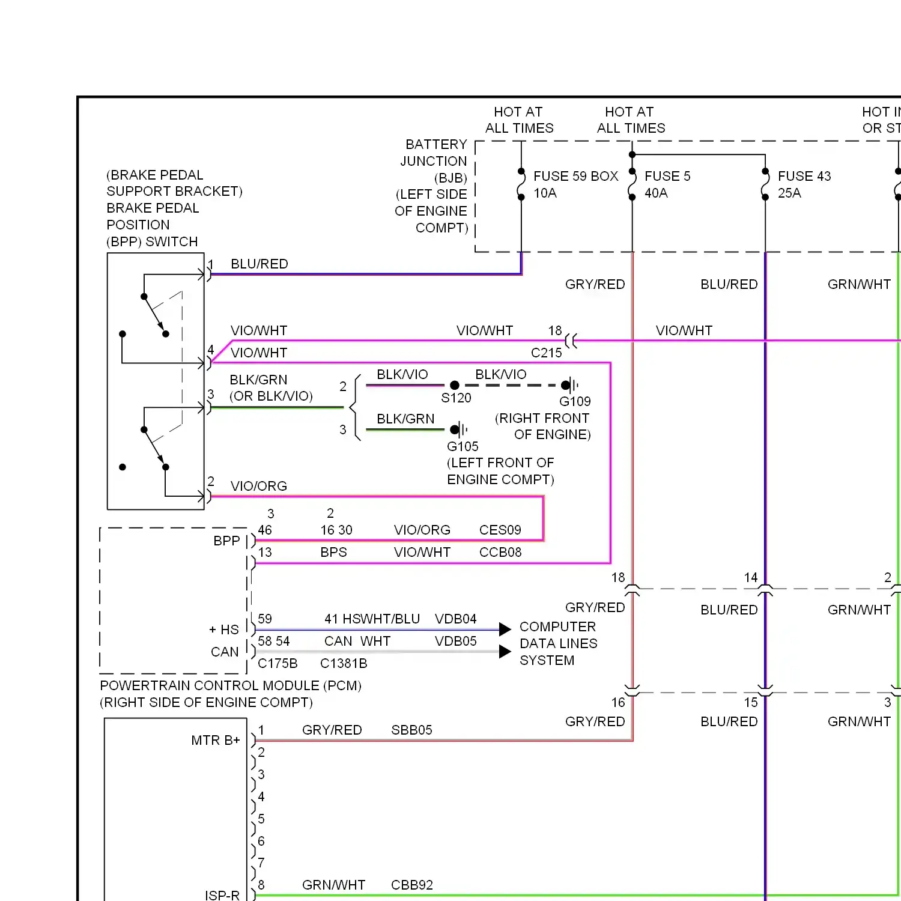Image resolution: width=901 pixels, height=901 pixels.
Task: Click the C1381B connector label
Action: click(344, 663)
